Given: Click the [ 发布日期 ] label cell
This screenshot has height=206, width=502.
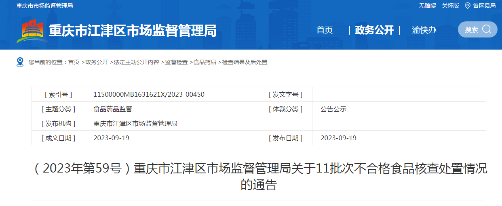Looking at the screenshot, I should click(x=285, y=138).
